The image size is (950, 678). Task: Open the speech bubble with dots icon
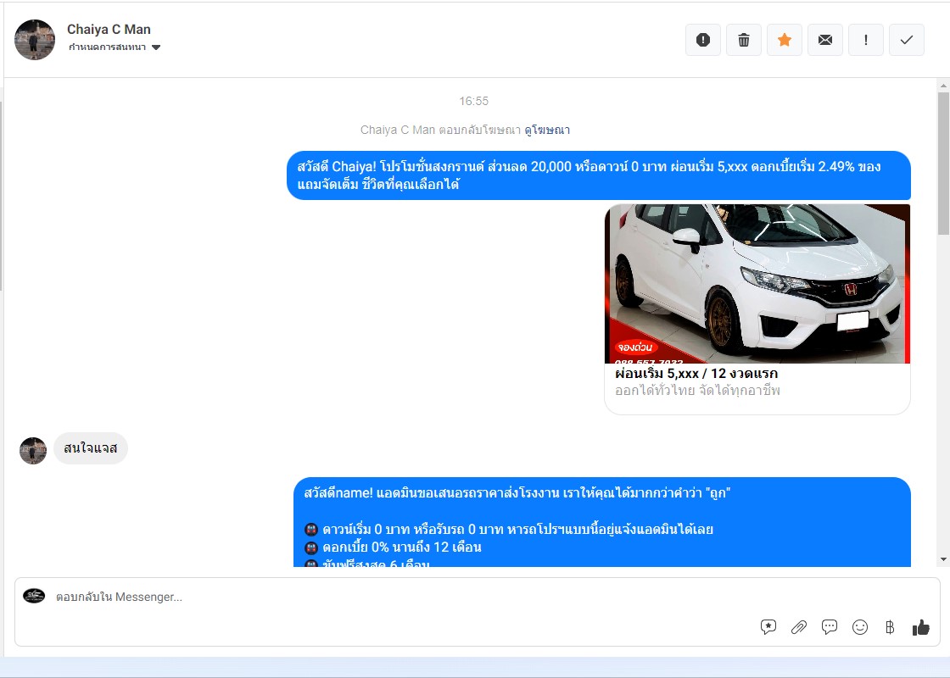(830, 627)
